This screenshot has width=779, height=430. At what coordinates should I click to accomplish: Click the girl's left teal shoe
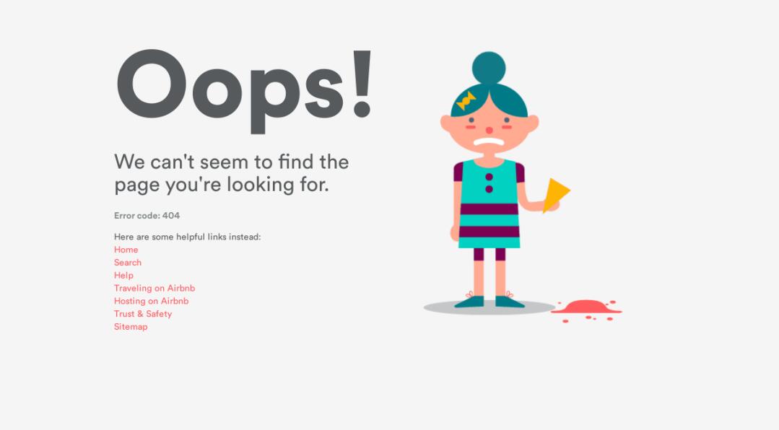[469, 302]
